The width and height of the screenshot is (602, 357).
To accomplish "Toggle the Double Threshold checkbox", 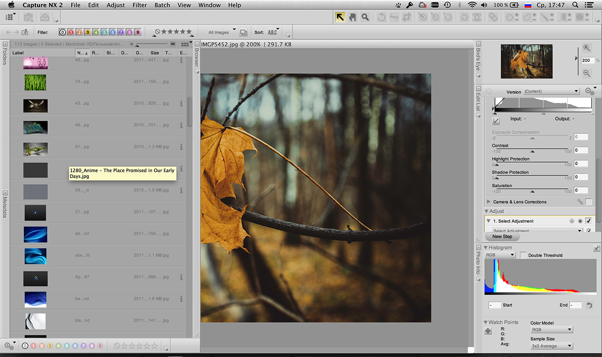I will pyautogui.click(x=523, y=255).
